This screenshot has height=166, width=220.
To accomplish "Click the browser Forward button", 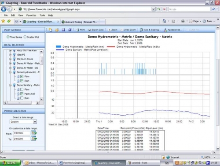I will point(10,9).
